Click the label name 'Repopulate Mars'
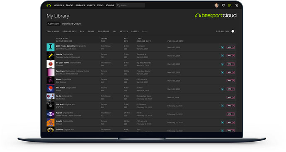The image size is (286, 152). click(x=144, y=96)
